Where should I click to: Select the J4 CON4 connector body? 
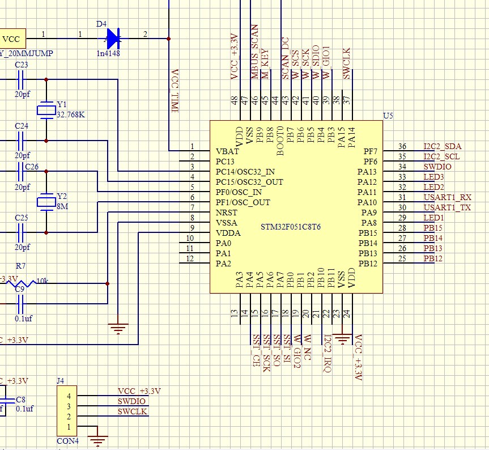pos(67,411)
